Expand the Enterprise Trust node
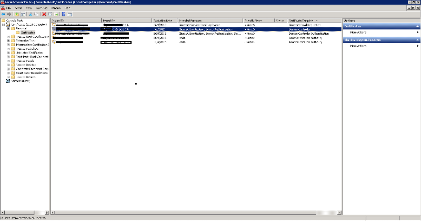The image size is (421, 221). click(x=8, y=41)
